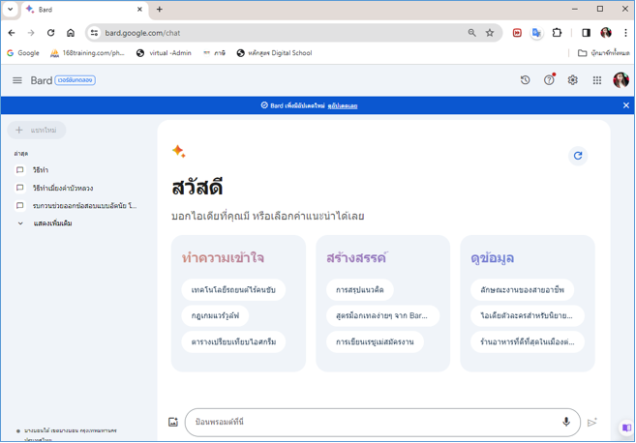
Task: Open the 'หลักสูตร Digital School' bookmark
Action: point(274,53)
